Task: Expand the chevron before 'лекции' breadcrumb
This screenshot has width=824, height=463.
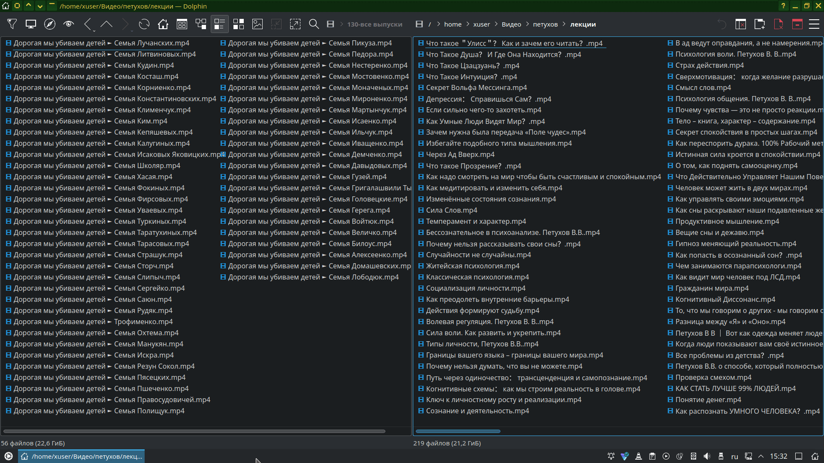Action: 564,24
